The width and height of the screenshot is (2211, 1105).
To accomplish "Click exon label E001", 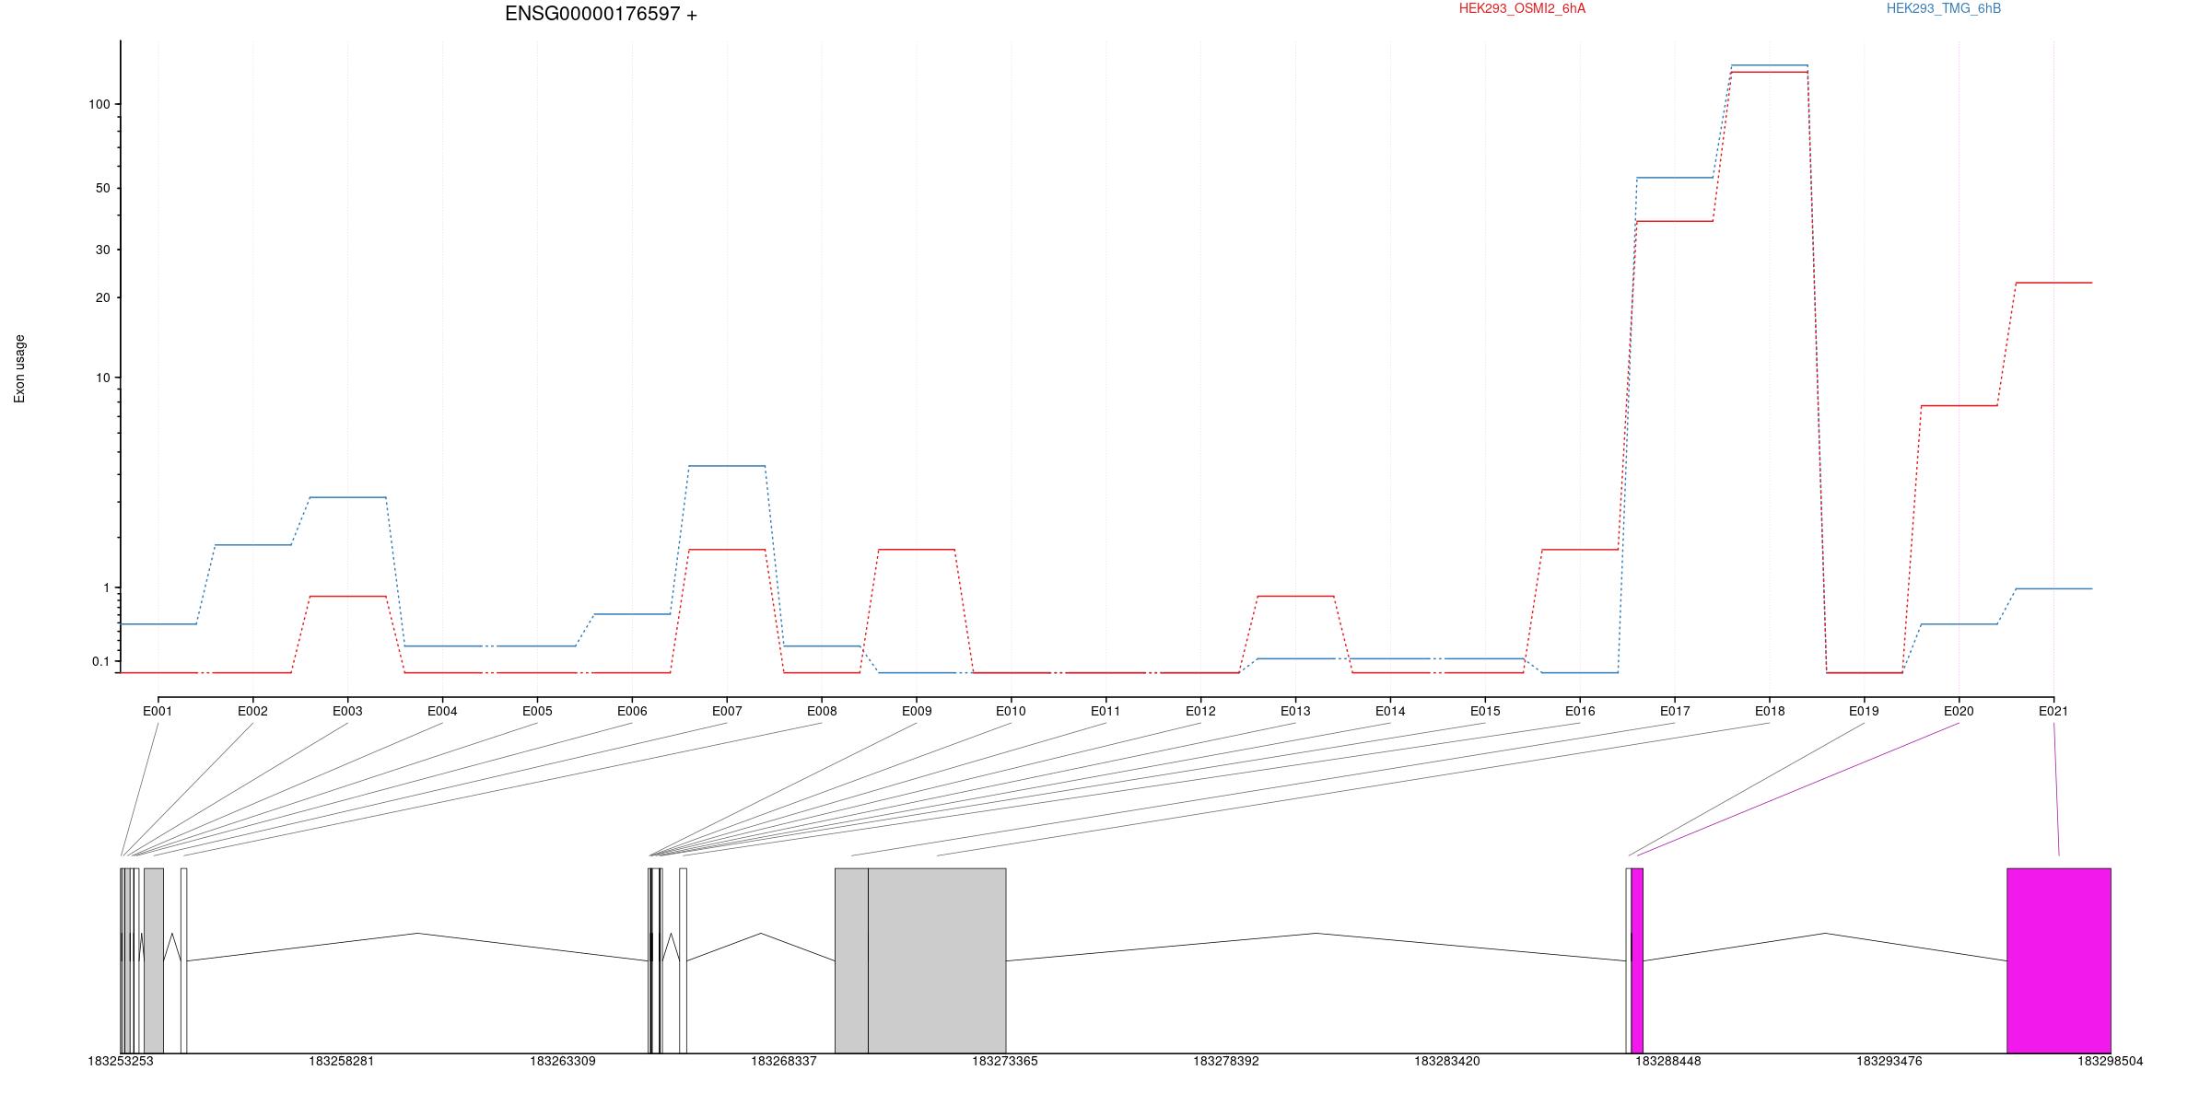I will tap(158, 711).
